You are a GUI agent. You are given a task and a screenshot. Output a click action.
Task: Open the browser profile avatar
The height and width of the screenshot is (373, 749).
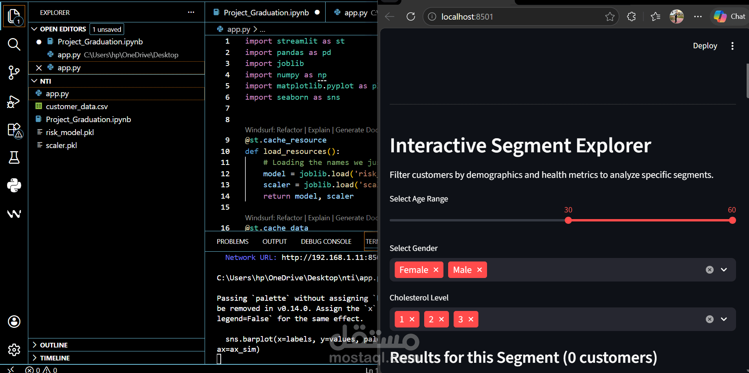677,16
